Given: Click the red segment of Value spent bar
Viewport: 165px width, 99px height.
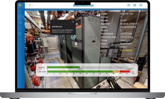Looking at the screenshot, I should tap(125, 71).
